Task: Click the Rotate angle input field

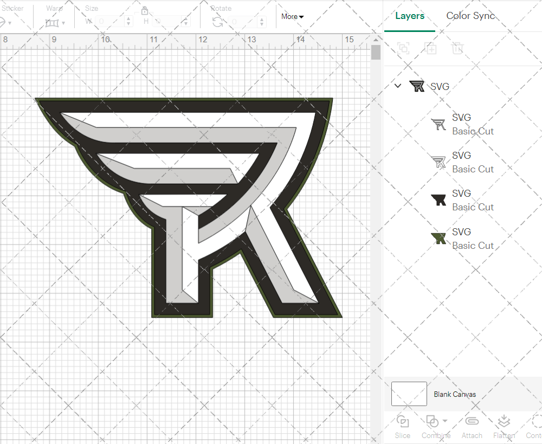Action: tap(243, 22)
